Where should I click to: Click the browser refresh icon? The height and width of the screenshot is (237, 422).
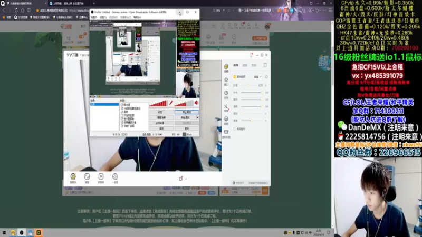(16, 11)
